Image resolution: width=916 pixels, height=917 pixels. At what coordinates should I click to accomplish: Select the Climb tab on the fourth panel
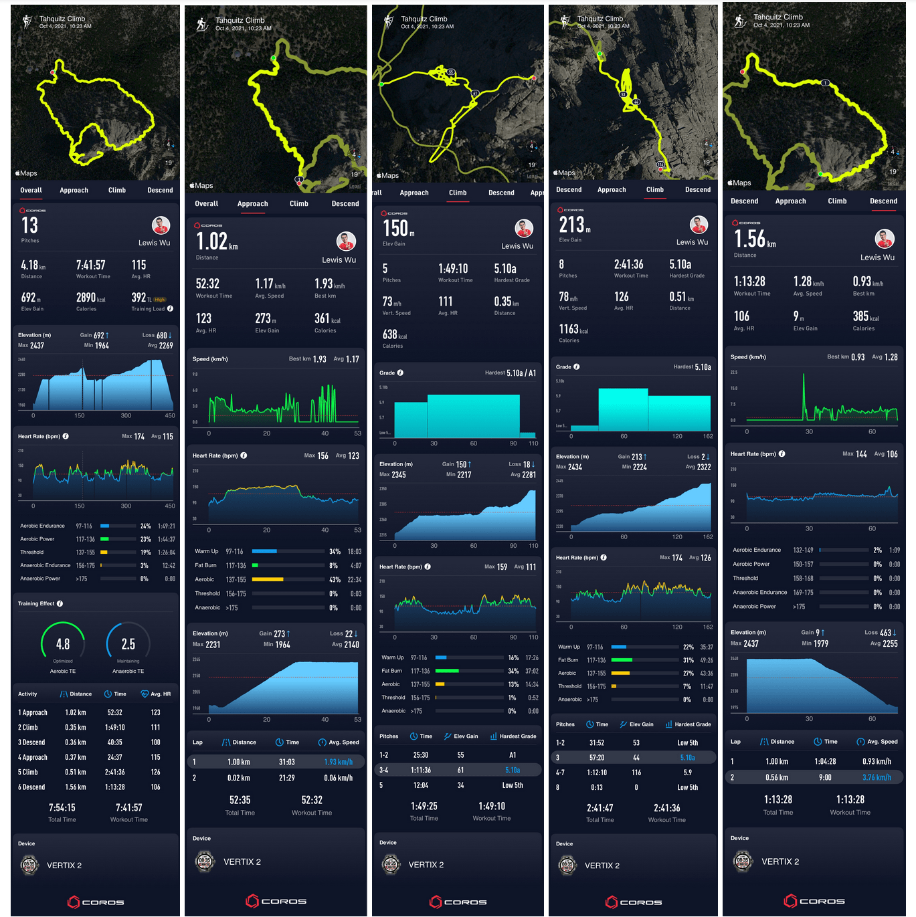pyautogui.click(x=654, y=189)
